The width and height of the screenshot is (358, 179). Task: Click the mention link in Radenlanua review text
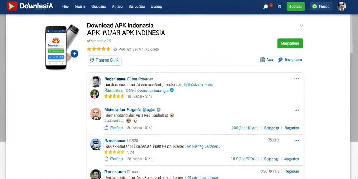click(200, 85)
